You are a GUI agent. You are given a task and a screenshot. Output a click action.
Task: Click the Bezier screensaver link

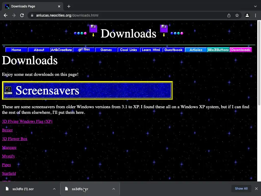coord(7,130)
